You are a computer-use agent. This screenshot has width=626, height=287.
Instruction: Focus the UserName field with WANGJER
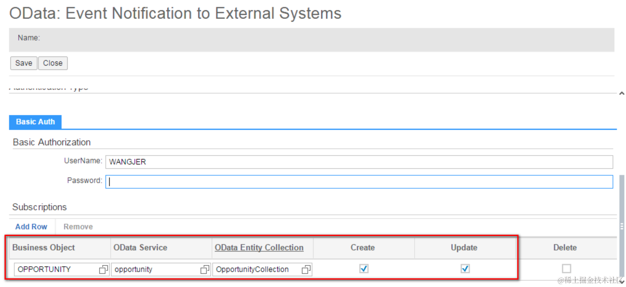pos(359,162)
